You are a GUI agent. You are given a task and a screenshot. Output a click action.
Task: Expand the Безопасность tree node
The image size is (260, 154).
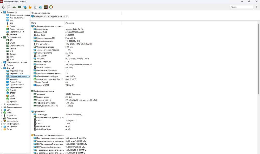pos(2,121)
